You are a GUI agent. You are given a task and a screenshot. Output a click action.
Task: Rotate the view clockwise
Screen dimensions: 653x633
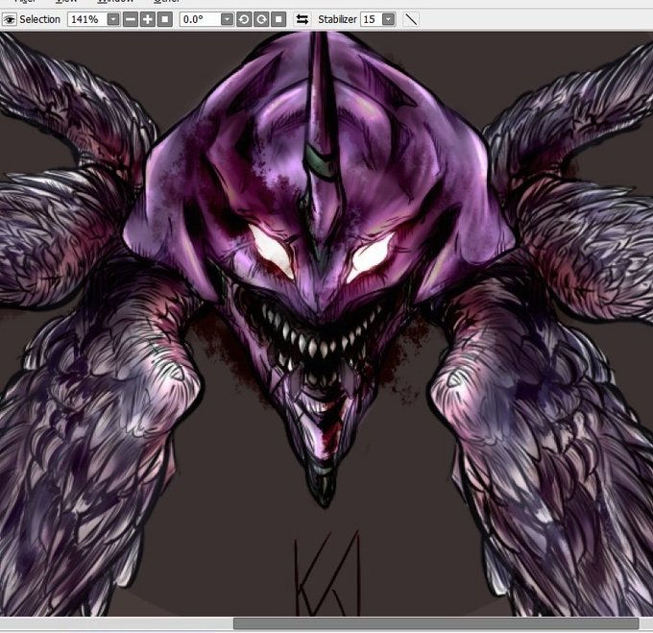261,19
